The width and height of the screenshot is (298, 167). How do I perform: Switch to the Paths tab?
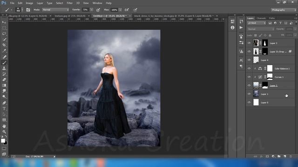click(x=272, y=18)
